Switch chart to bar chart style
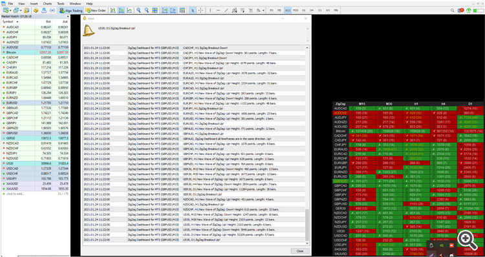The width and height of the screenshot is (485, 257). pyautogui.click(x=113, y=10)
